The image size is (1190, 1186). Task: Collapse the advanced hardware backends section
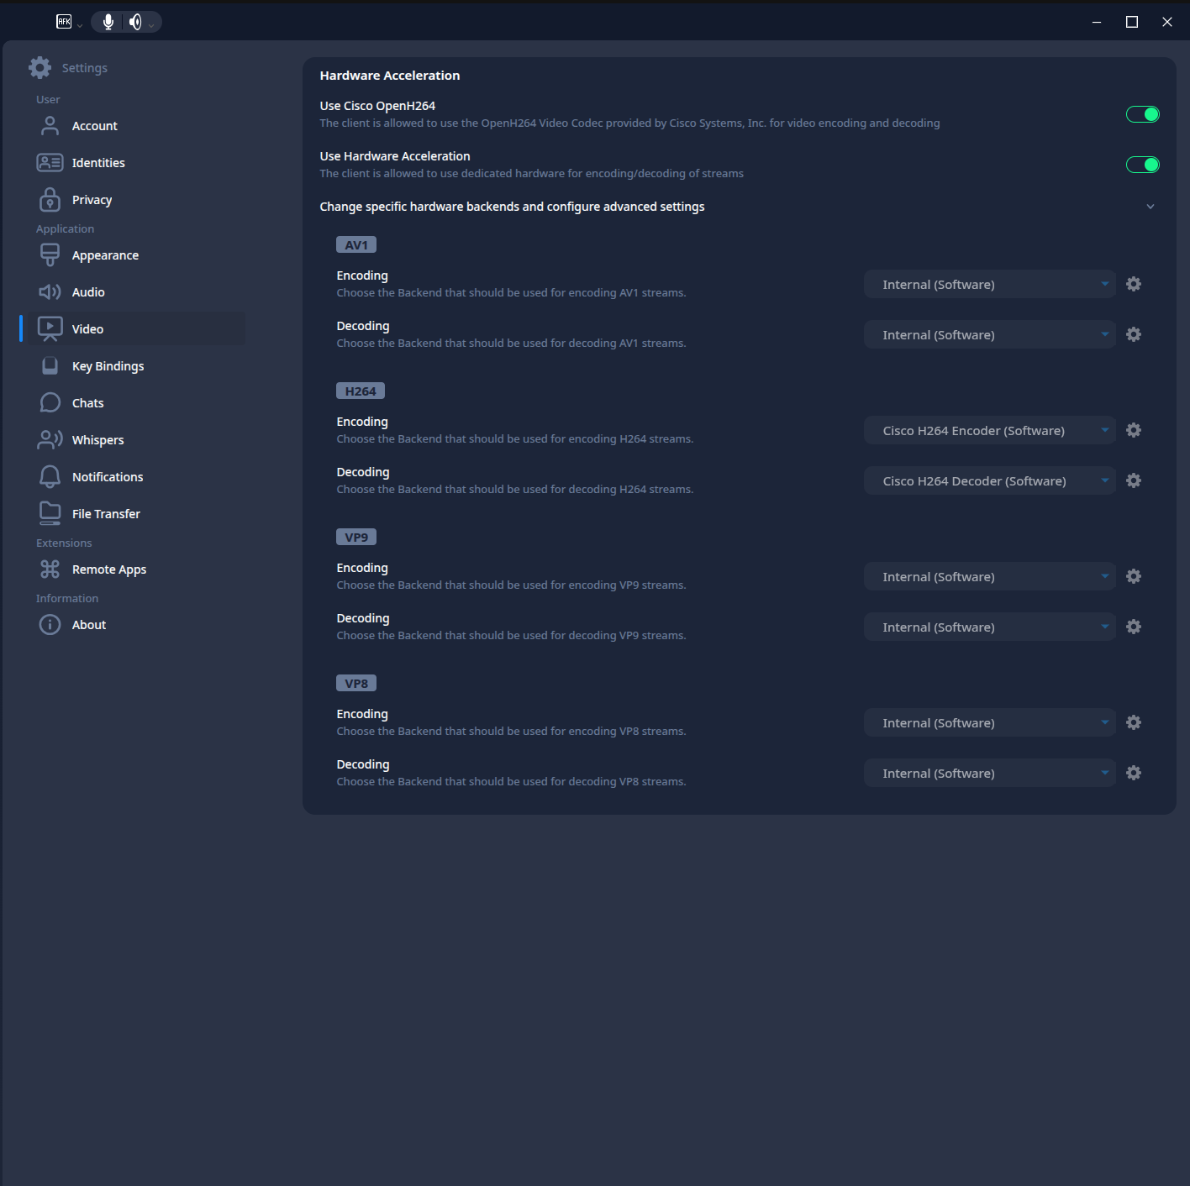[x=1150, y=207]
